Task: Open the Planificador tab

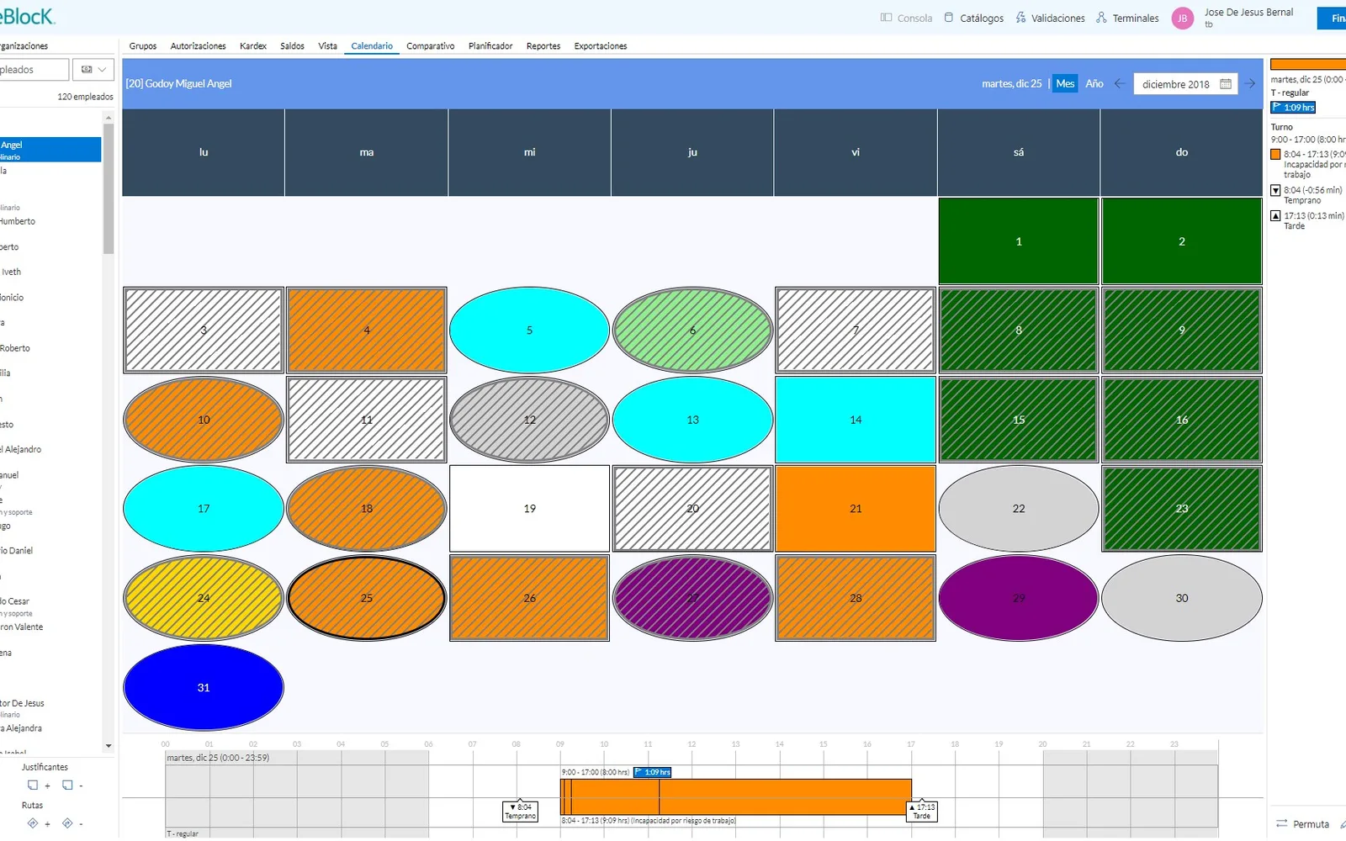Action: [x=490, y=46]
